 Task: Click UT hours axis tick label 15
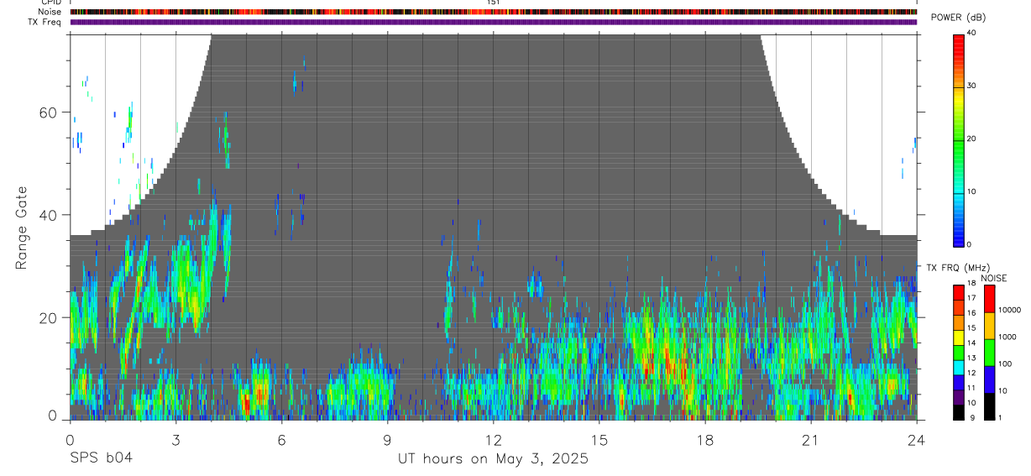599,439
